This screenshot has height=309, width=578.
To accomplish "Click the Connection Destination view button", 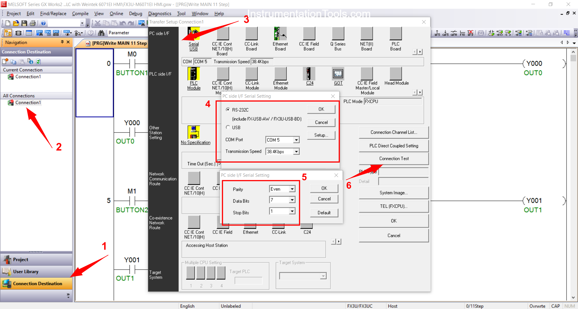I will point(36,283).
